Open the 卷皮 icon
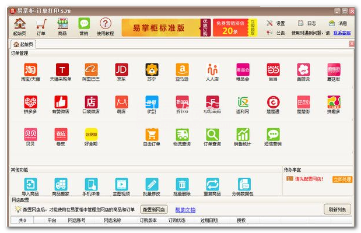Image resolution: width=361 pixels, height=233 pixels. (61, 135)
